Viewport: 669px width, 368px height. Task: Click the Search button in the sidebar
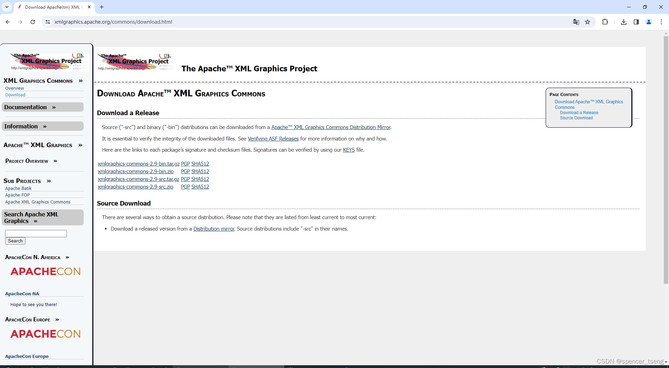pos(15,241)
